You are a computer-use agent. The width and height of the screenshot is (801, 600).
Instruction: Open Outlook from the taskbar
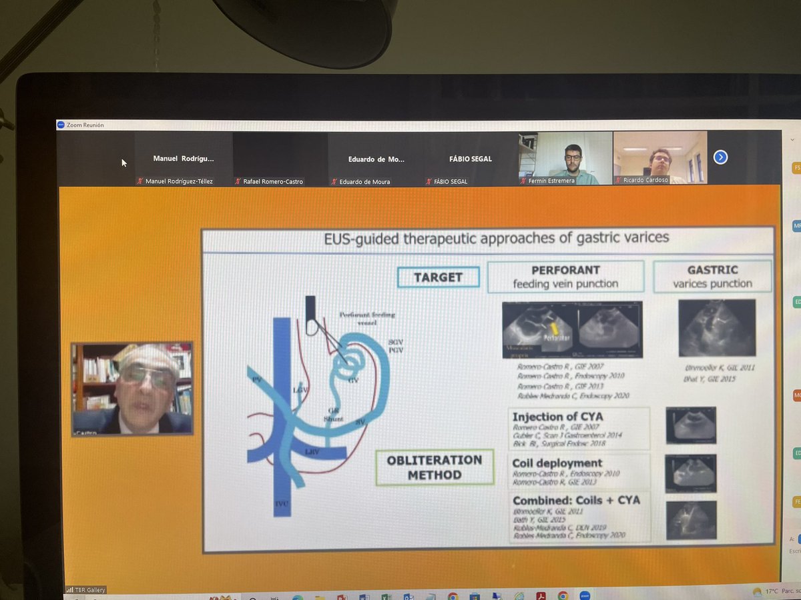(407, 596)
